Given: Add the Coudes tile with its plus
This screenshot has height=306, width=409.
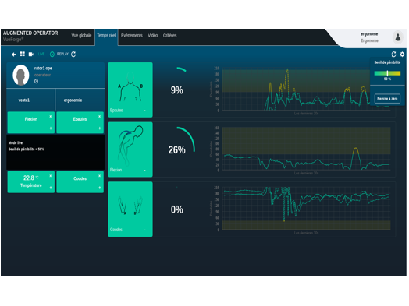Looking at the screenshot, I should 99,188.
